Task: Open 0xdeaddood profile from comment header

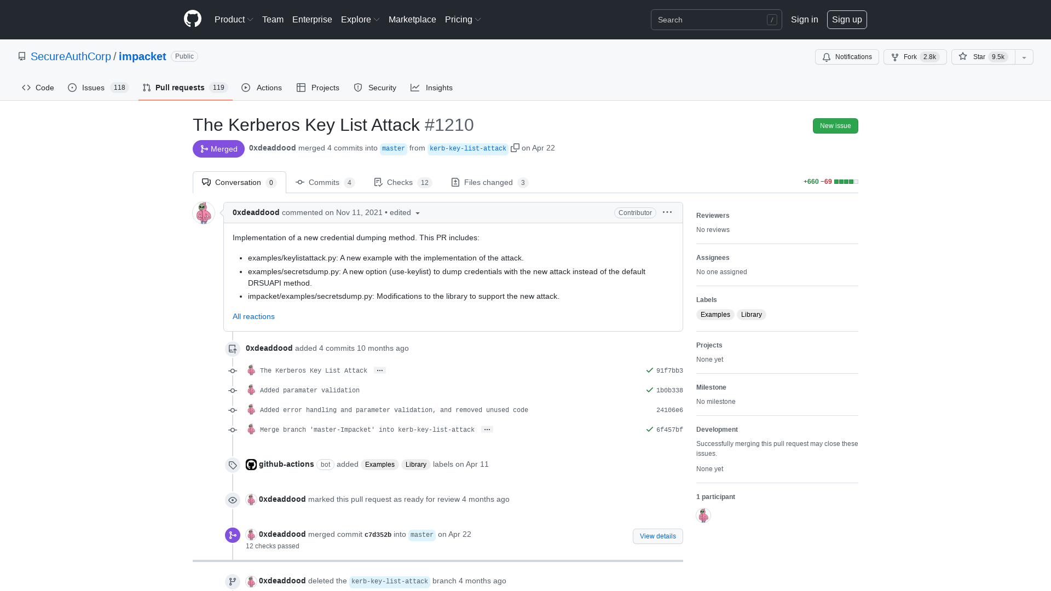Action: tap(256, 212)
